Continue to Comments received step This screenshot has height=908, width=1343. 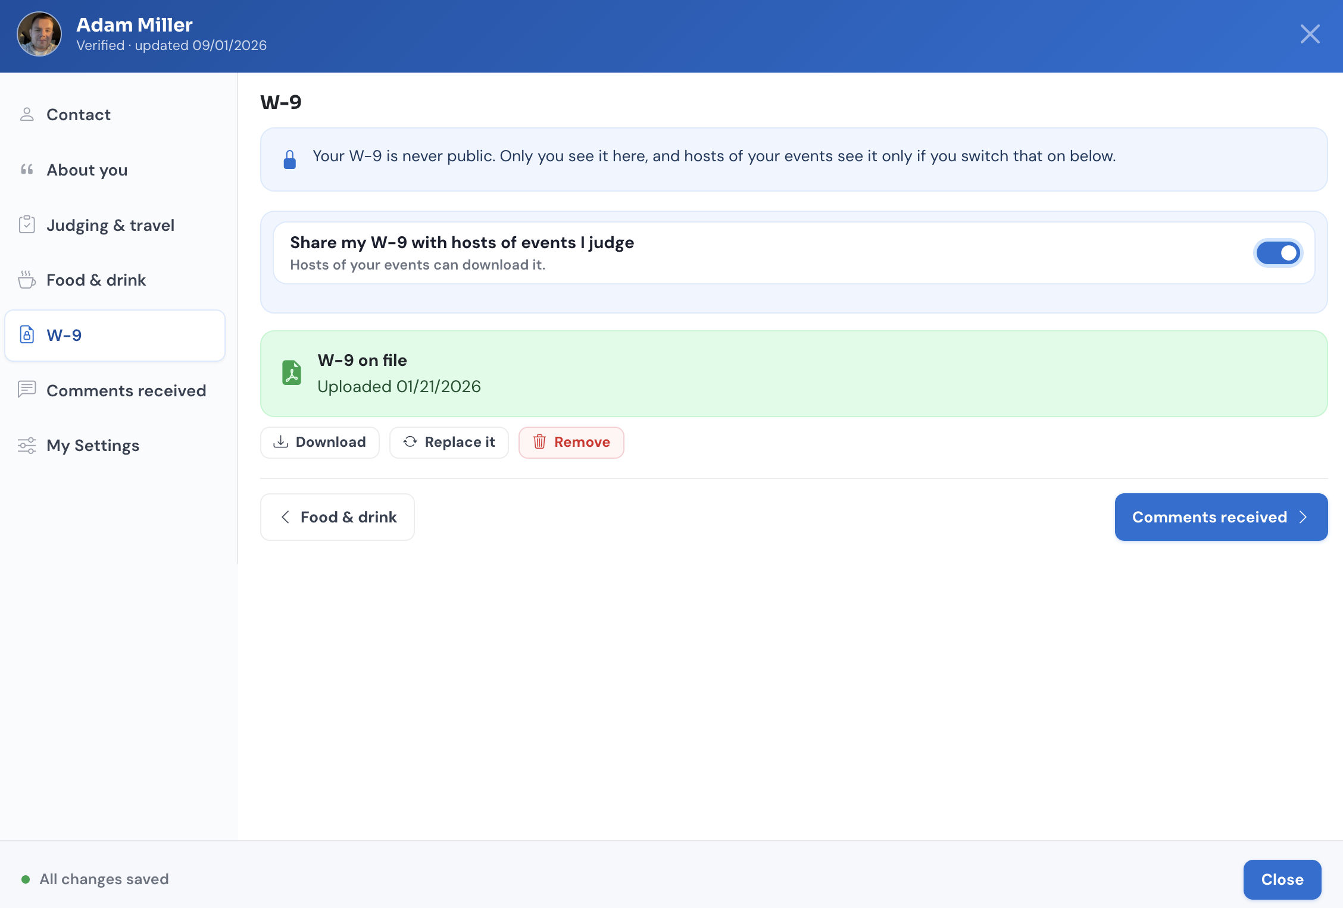[1221, 517]
